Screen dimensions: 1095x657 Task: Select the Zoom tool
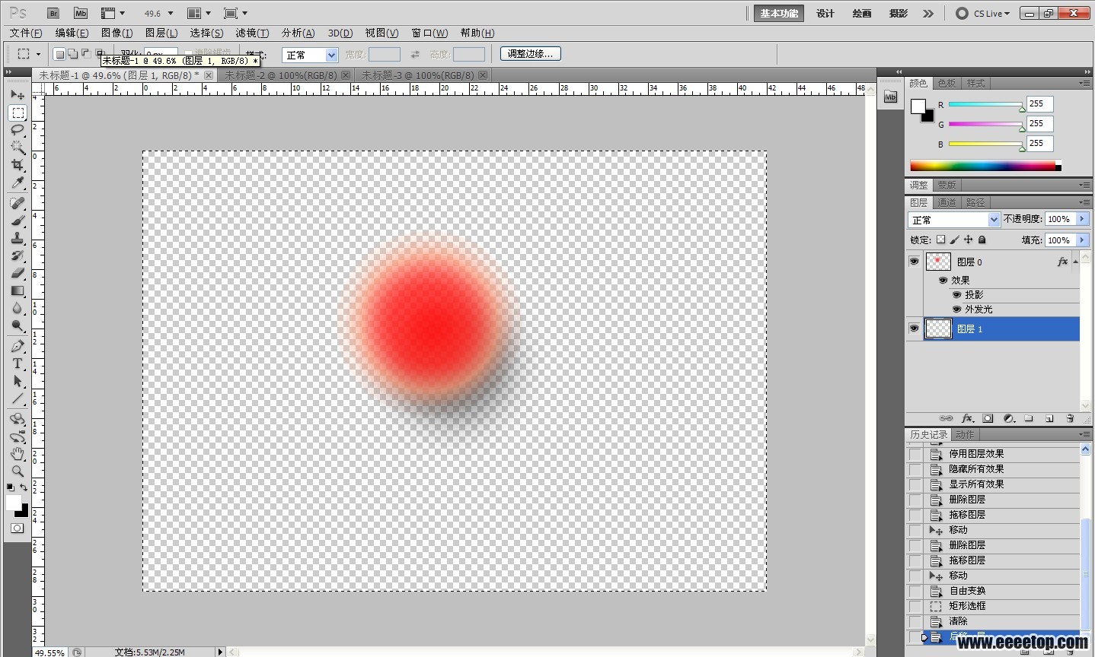tap(18, 471)
